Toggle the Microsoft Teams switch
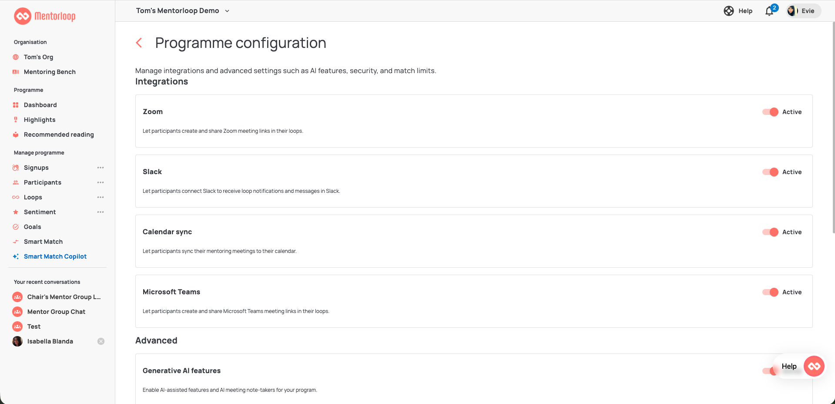Screen dimensions: 835x404 (x=770, y=292)
